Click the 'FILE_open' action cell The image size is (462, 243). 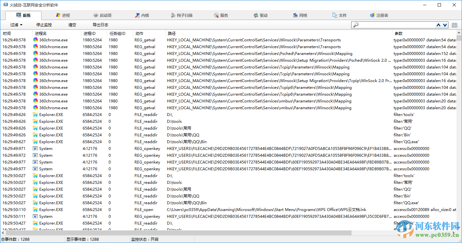click(144, 209)
